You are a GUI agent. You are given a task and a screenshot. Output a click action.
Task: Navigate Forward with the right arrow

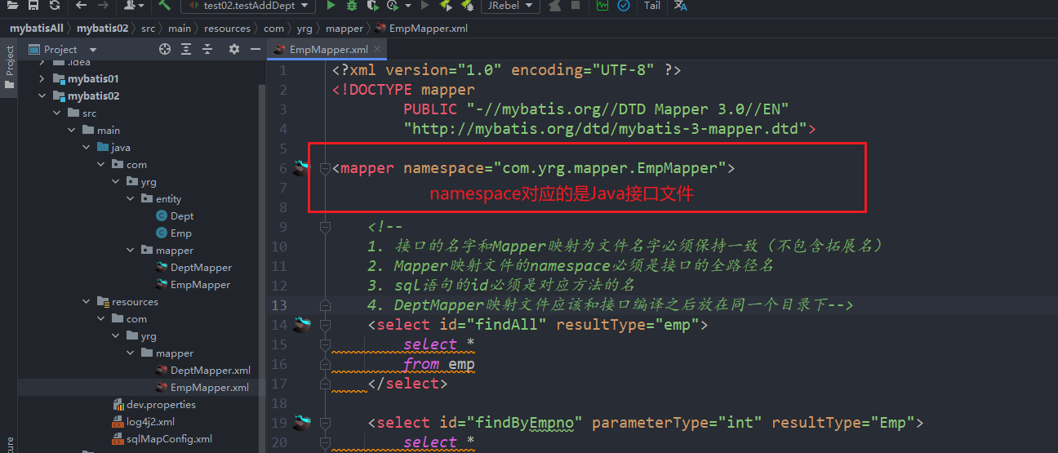click(103, 6)
